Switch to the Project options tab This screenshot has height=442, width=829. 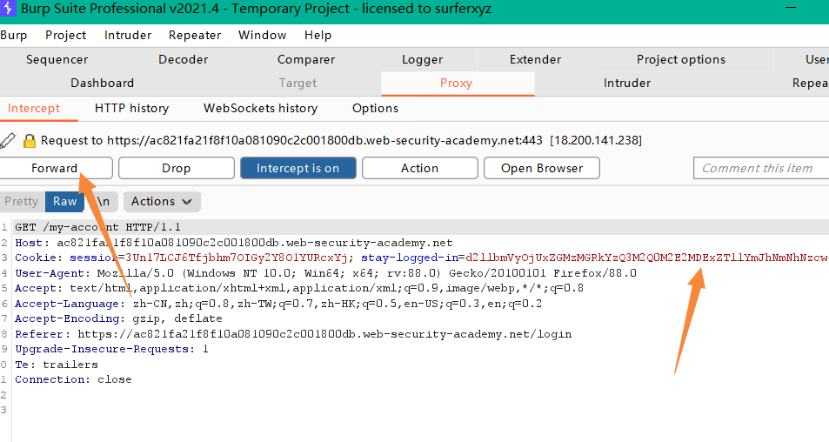(681, 59)
